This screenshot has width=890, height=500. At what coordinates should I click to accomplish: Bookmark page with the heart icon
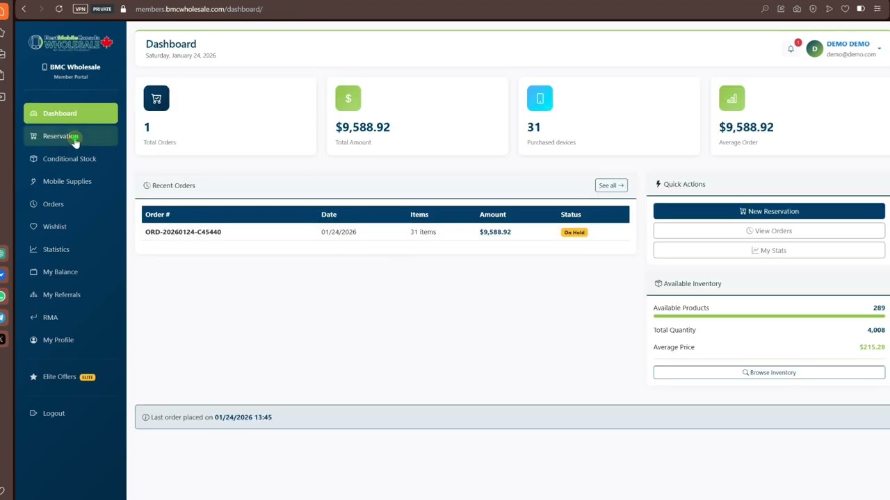click(845, 9)
